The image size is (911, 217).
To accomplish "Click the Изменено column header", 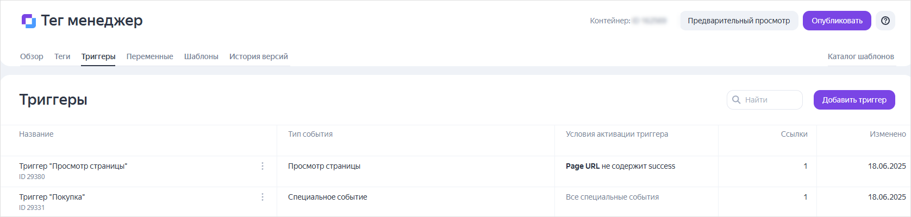I will point(887,134).
